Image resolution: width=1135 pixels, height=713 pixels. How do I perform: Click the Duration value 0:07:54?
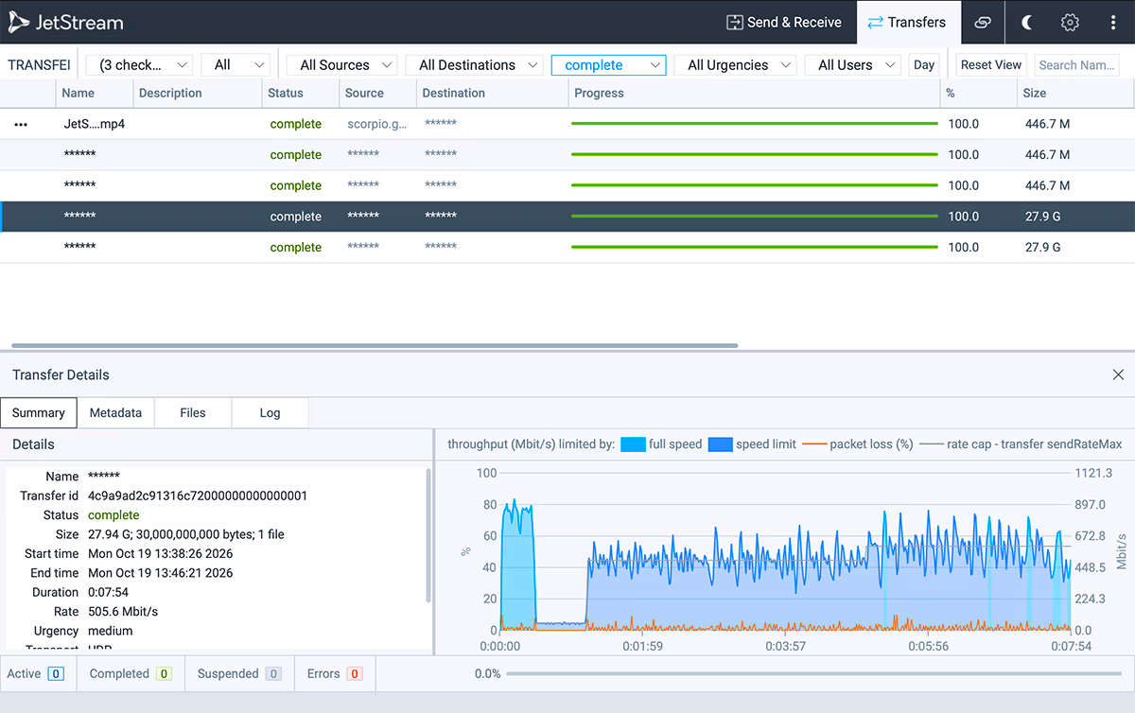click(x=110, y=592)
